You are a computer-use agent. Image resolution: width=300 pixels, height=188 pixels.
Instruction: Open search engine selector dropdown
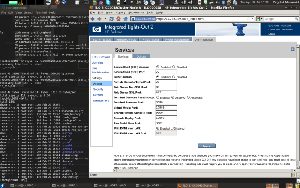(x=262, y=19)
